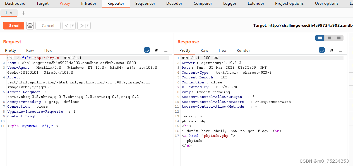Click the Server: openresty/1.19.3.2 line
This screenshot has height=166, width=353.
[x=211, y=63]
